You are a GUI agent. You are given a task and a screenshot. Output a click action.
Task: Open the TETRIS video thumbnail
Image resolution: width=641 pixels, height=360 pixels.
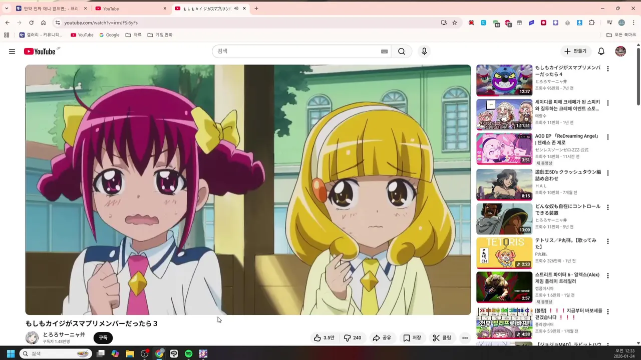[x=504, y=253]
